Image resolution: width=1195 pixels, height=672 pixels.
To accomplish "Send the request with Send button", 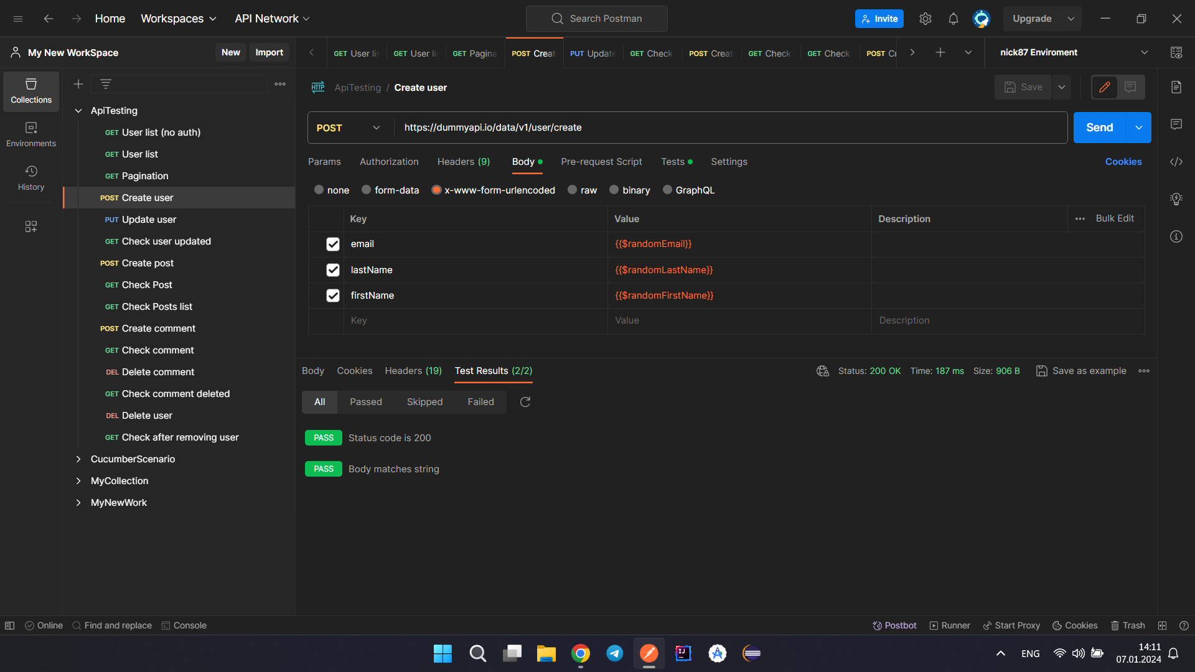I will tap(1100, 128).
